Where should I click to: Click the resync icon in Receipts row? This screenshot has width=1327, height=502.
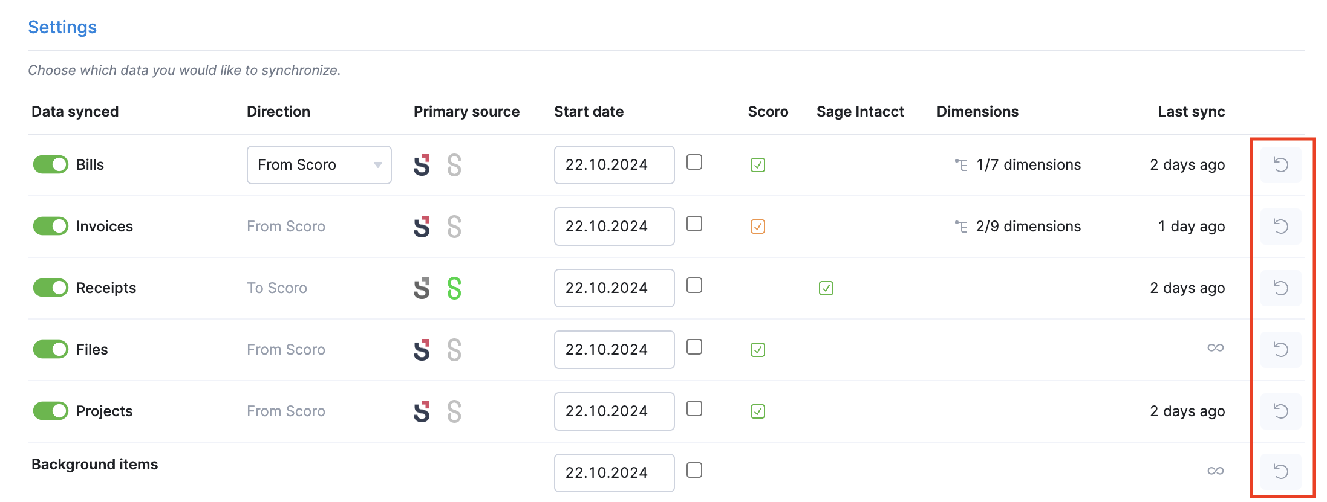(1280, 288)
